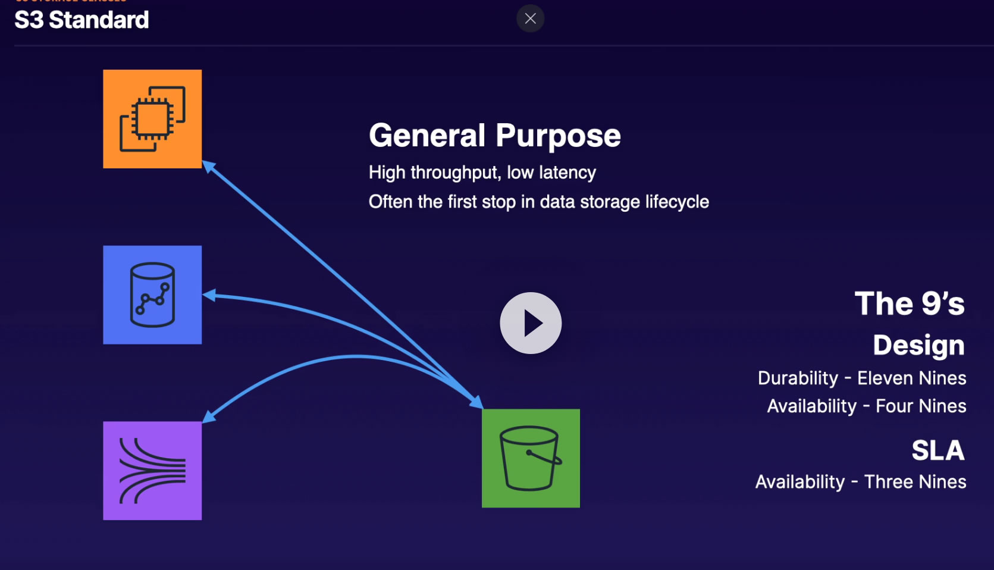Click the data storage lifecycle sentence
994x570 pixels.
pyautogui.click(x=538, y=202)
